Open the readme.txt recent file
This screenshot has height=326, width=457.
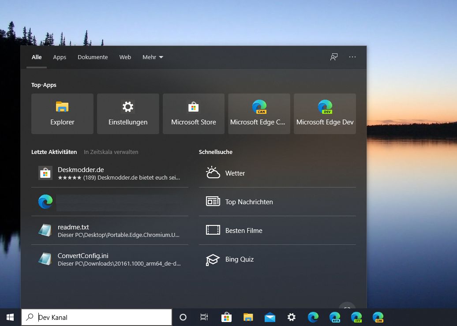[x=110, y=231]
